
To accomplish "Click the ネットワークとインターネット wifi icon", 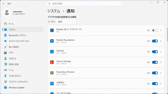I will (x=5, y=41).
